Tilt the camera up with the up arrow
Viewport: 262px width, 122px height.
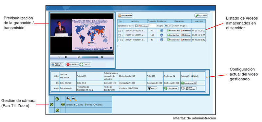(x=57, y=99)
